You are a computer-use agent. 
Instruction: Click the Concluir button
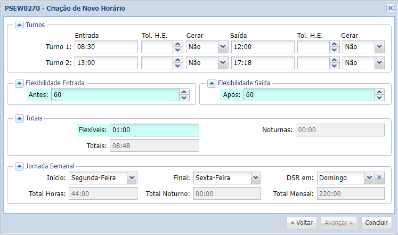coord(376,222)
